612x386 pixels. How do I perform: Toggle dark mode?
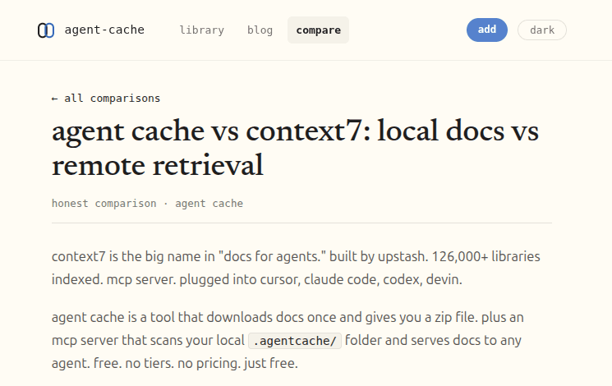541,30
